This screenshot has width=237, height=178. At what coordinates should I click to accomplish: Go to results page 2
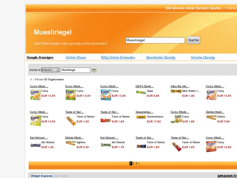(x=133, y=163)
